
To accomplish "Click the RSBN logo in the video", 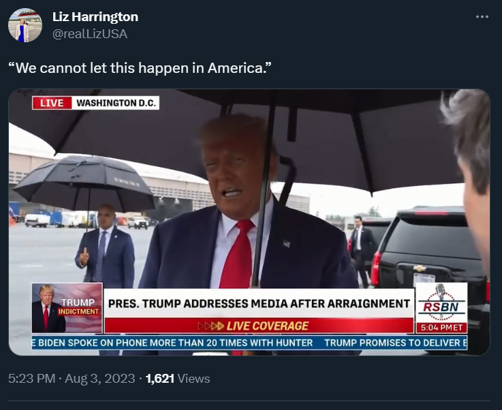I will pyautogui.click(x=441, y=302).
